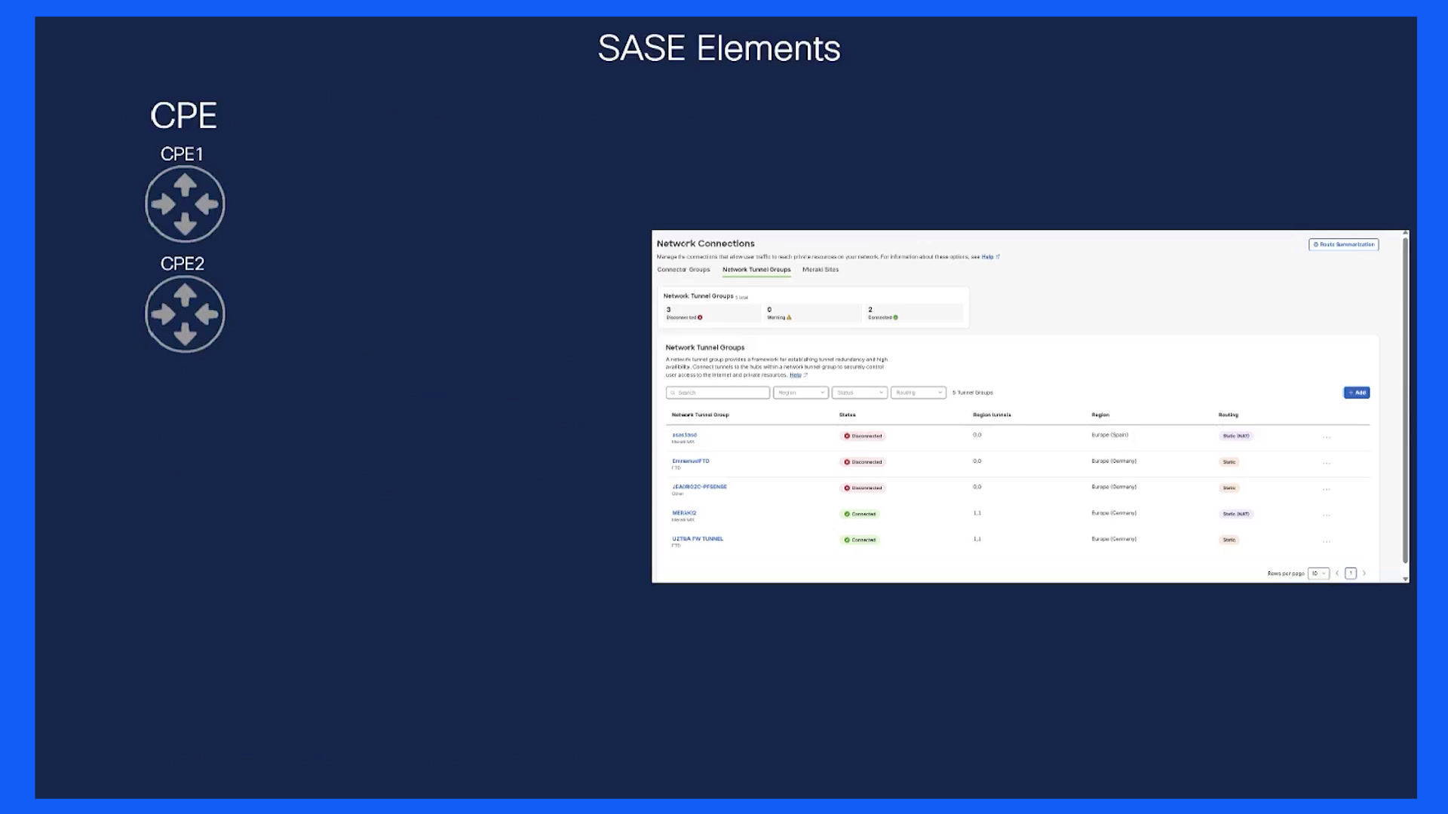The image size is (1448, 814).
Task: Open more options for MERAKI2 row
Action: pos(1327,515)
